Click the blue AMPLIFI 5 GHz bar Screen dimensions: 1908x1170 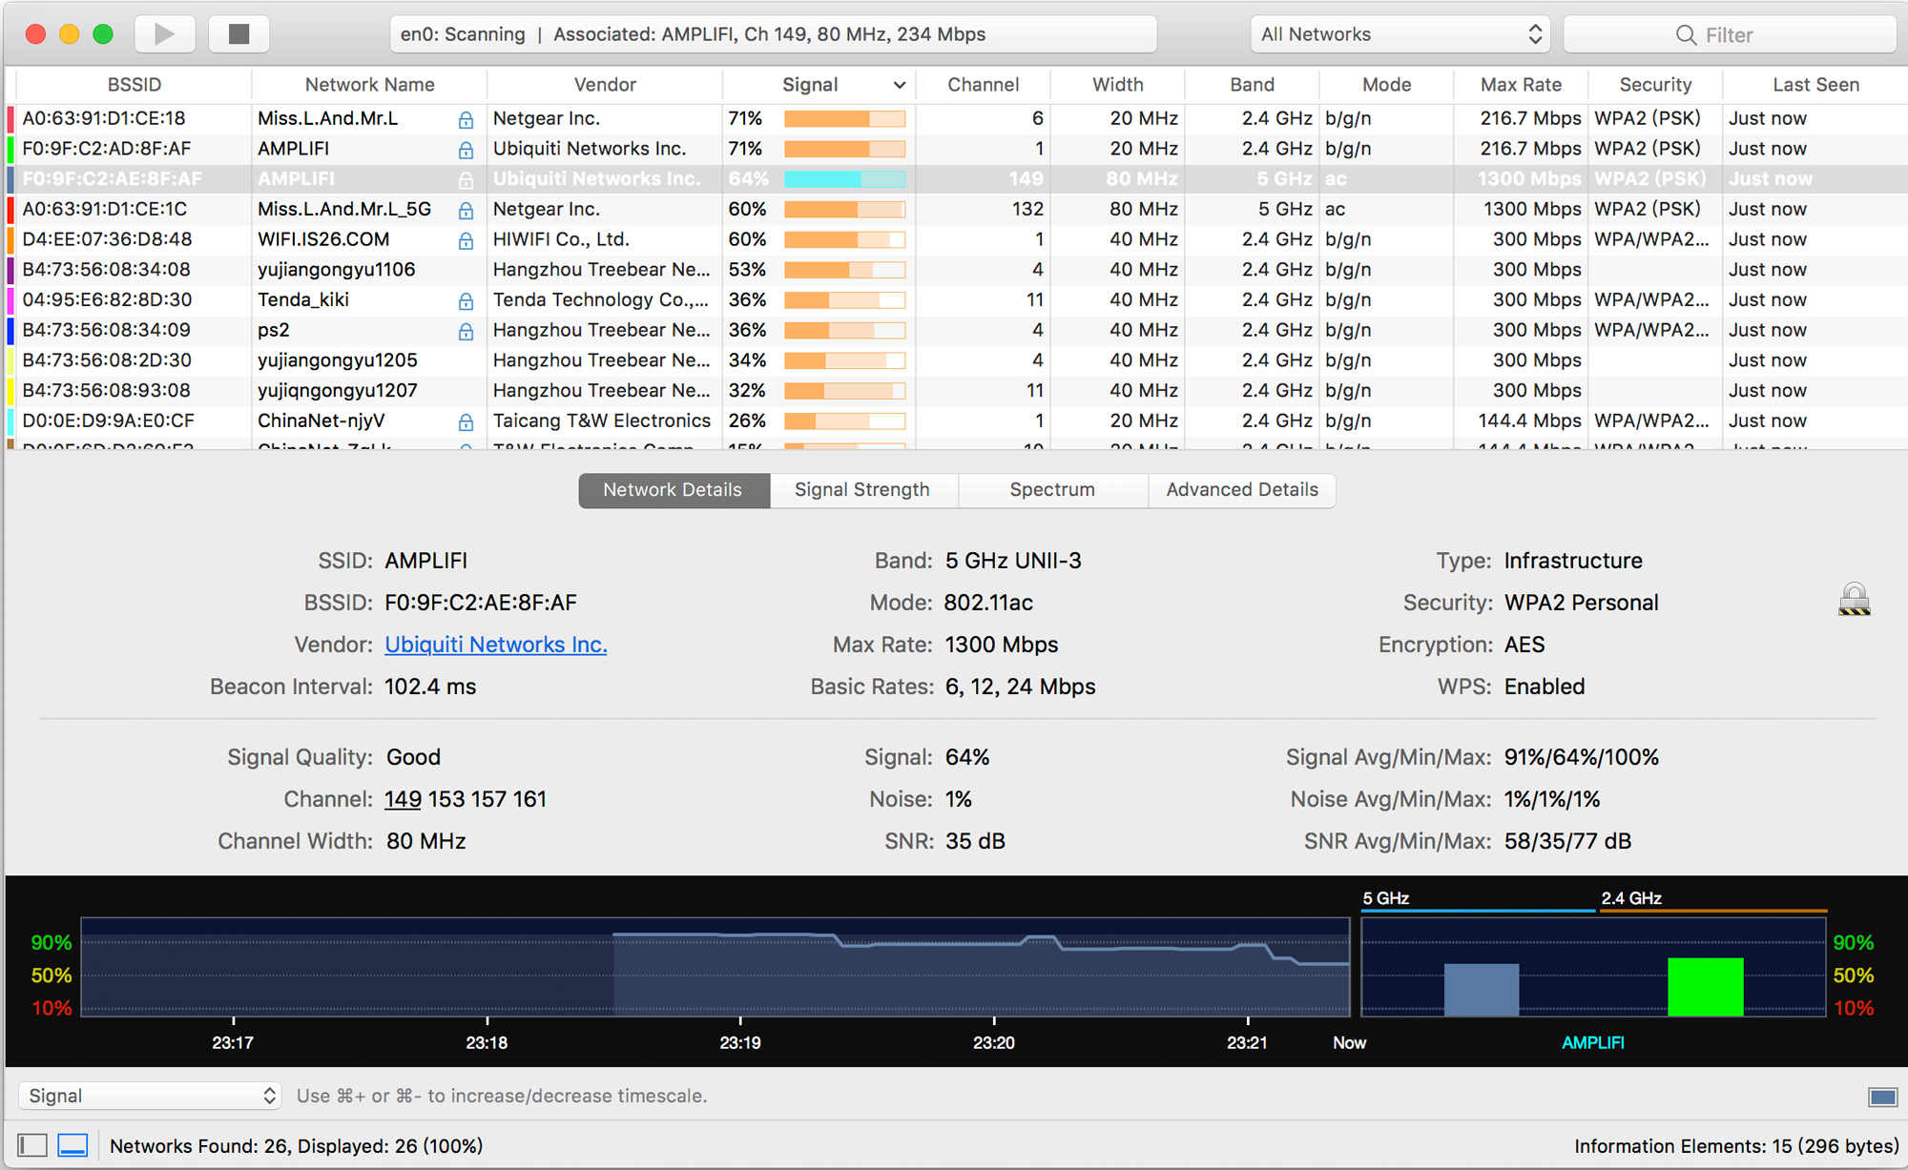[x=1481, y=989]
